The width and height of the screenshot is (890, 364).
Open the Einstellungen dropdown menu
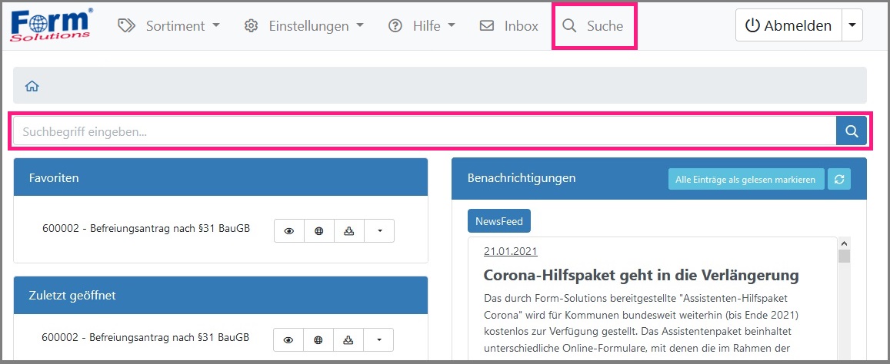tap(304, 25)
